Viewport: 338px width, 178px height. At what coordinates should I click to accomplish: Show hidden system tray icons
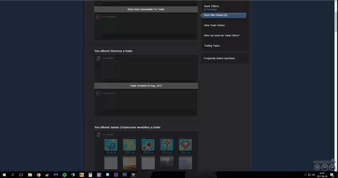pos(305,175)
